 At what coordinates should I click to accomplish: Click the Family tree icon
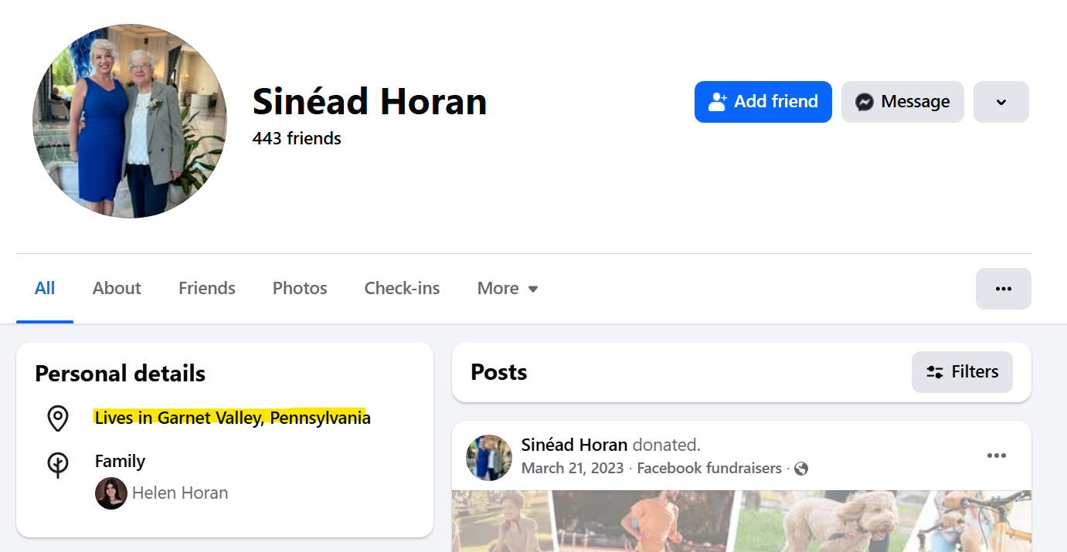tap(58, 465)
